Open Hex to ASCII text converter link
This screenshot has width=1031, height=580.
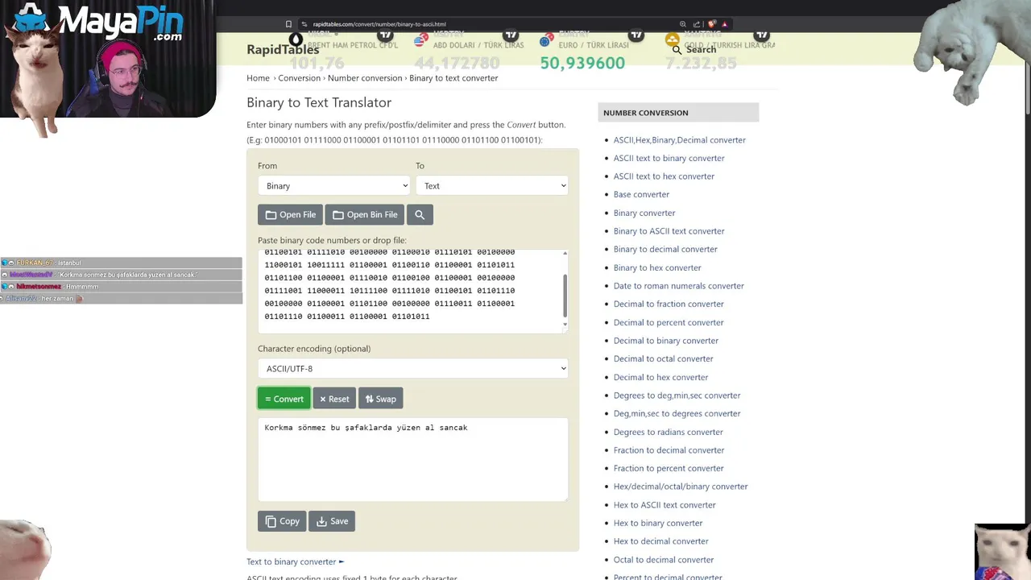665,505
